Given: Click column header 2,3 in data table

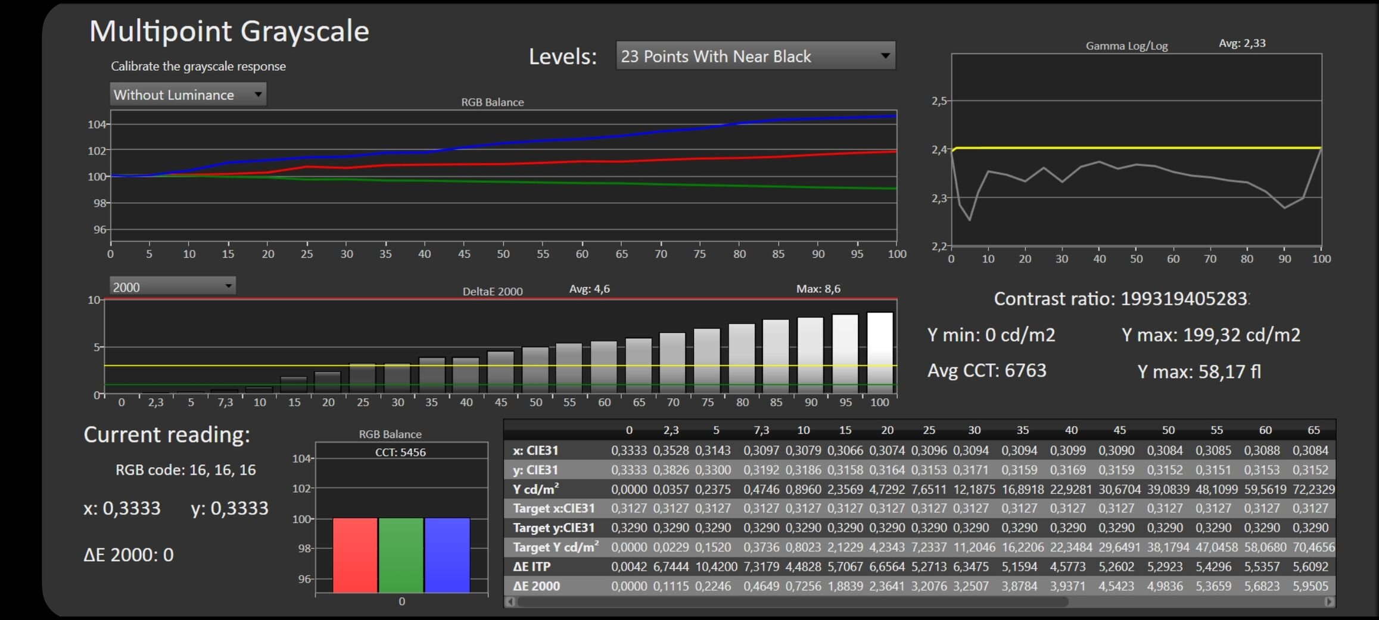Looking at the screenshot, I should click(671, 430).
